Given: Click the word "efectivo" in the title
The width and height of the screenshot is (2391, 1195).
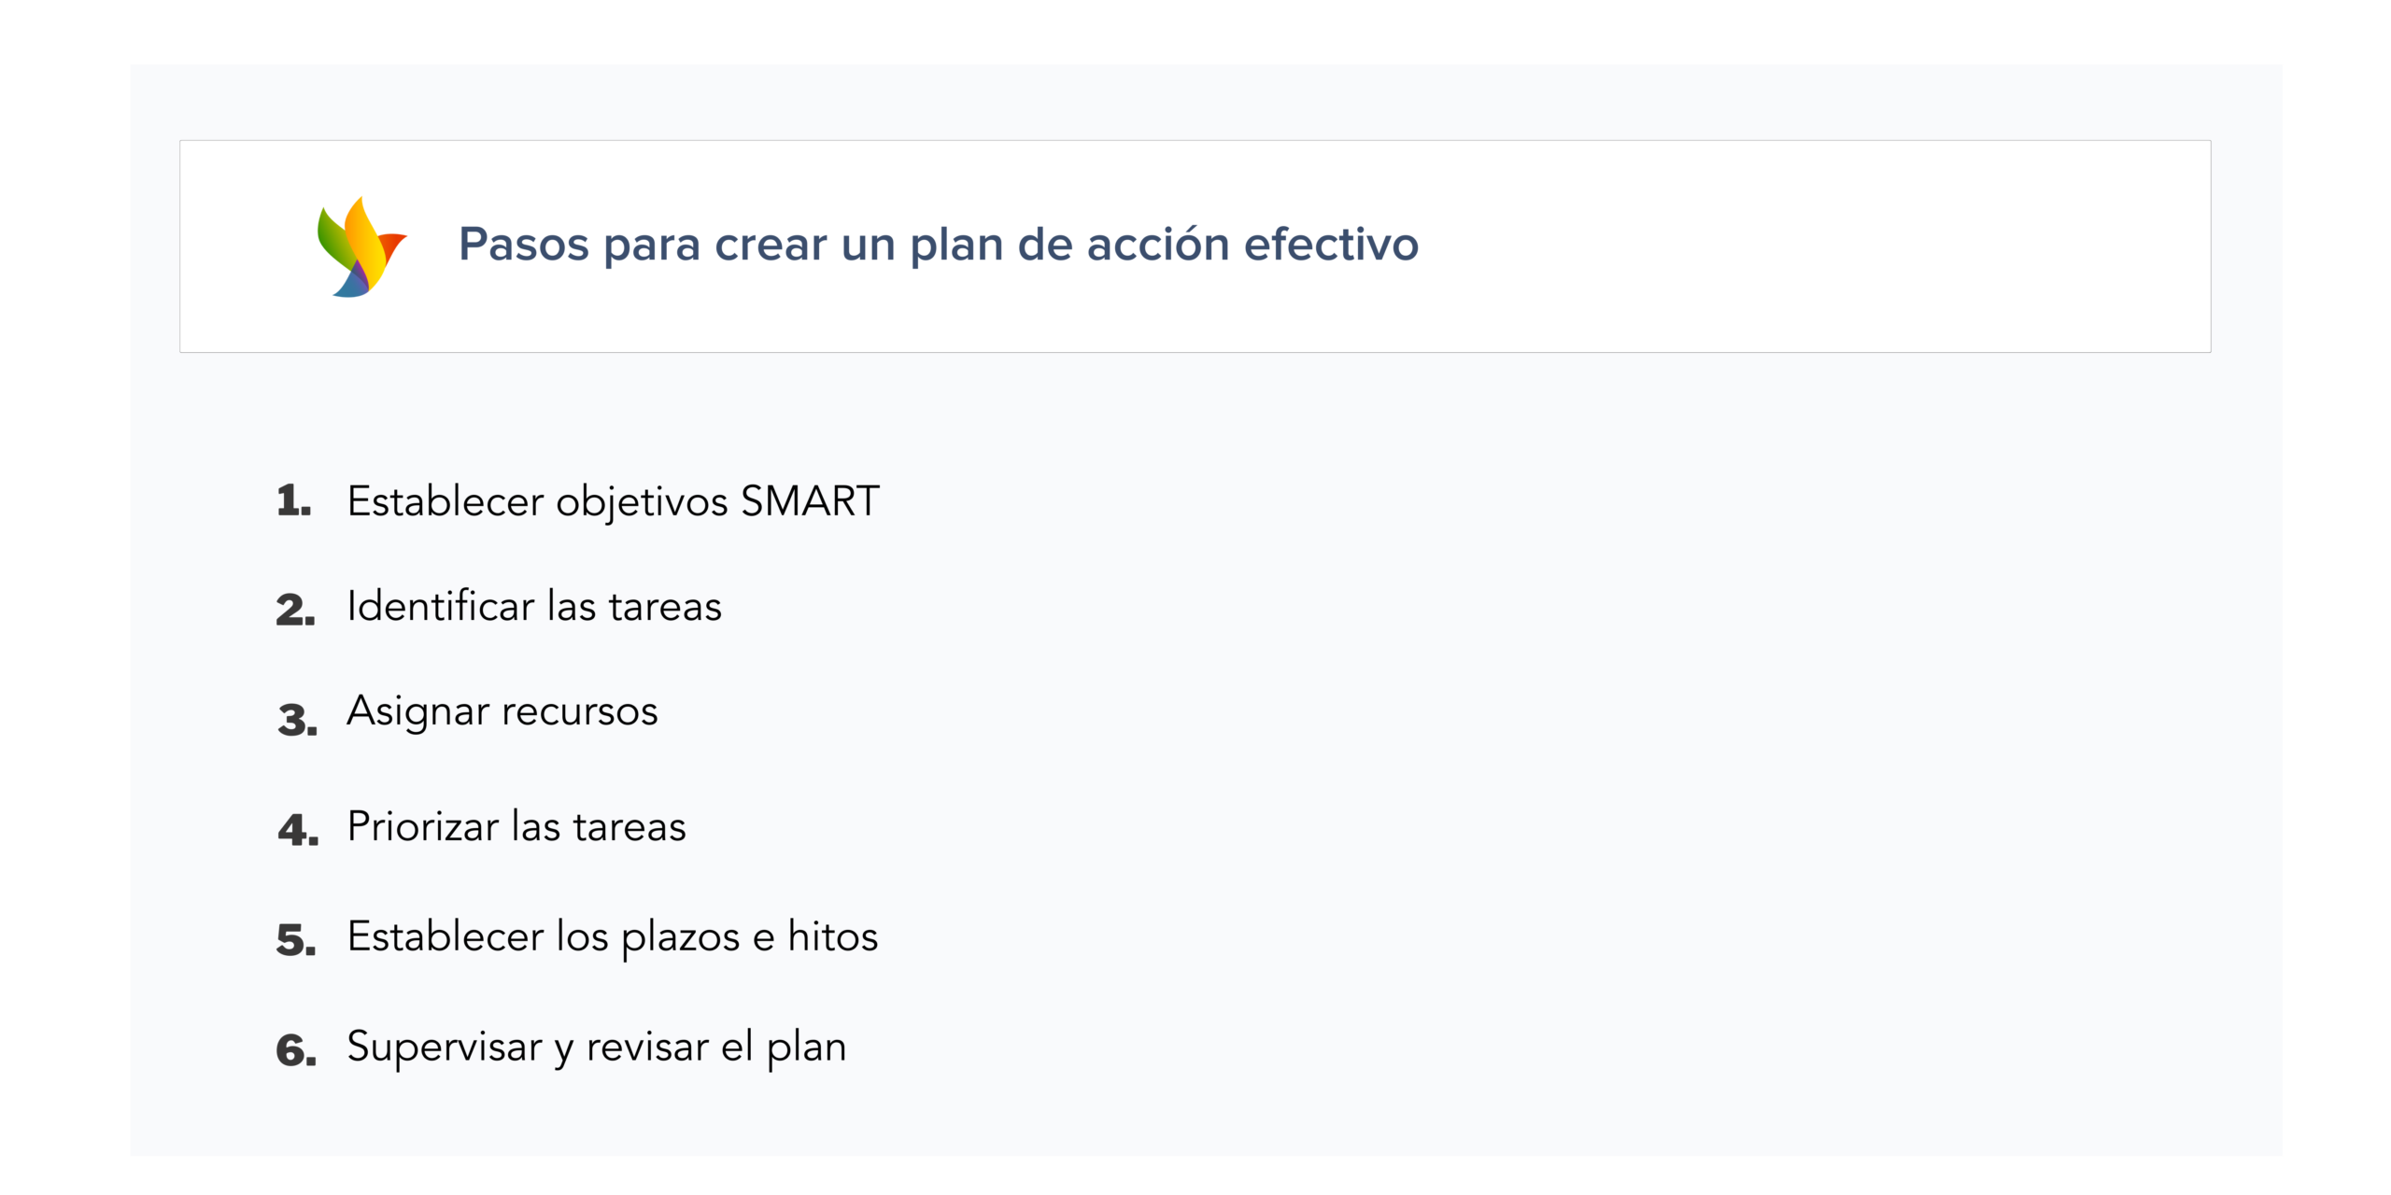Looking at the screenshot, I should point(1331,245).
